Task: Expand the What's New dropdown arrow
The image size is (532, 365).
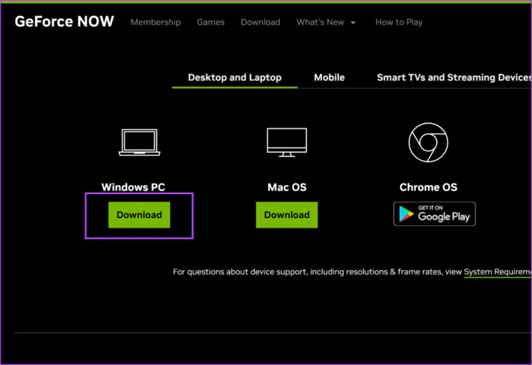Action: pyautogui.click(x=353, y=23)
